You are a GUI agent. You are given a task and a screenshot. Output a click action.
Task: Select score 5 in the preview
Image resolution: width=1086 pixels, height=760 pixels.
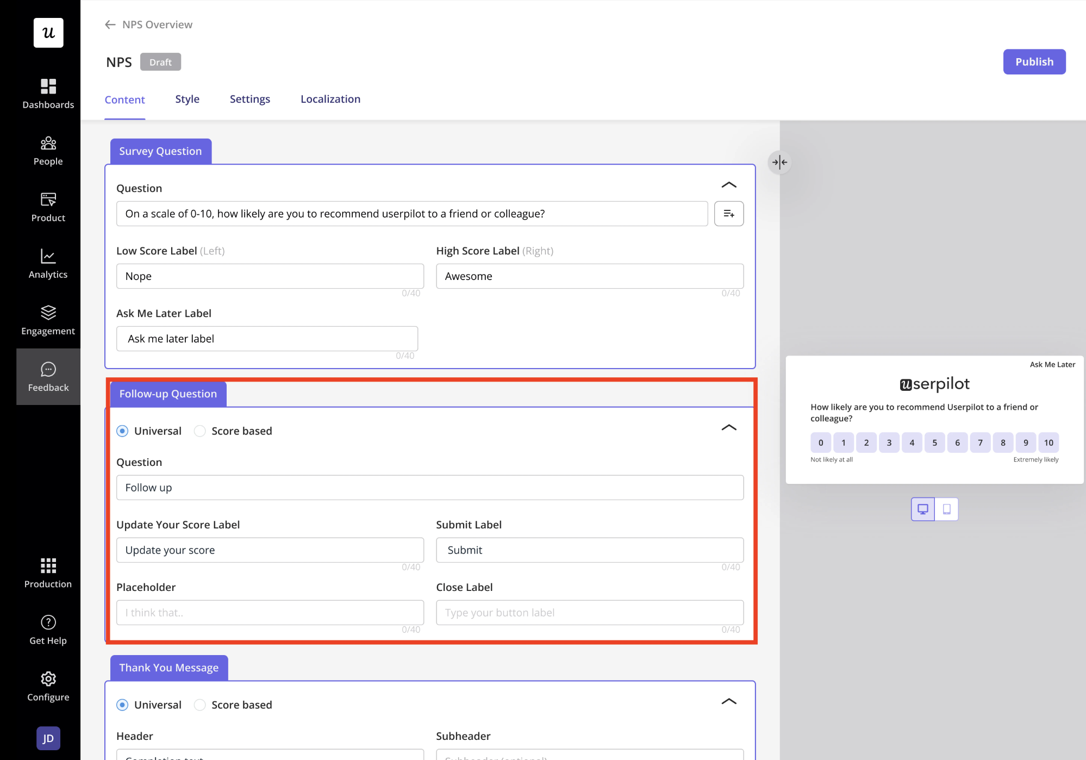(x=935, y=443)
